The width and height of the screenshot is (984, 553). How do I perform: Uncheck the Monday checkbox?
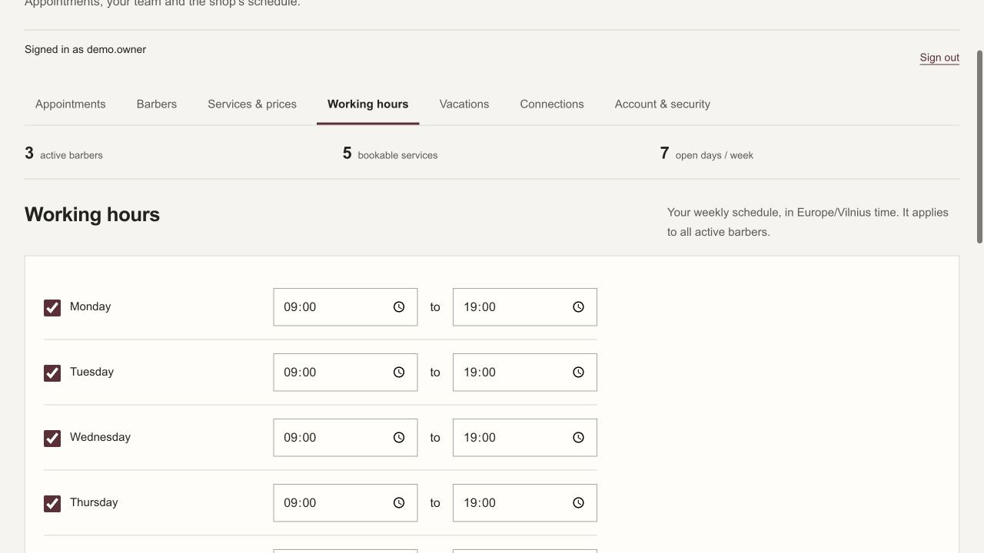click(52, 308)
